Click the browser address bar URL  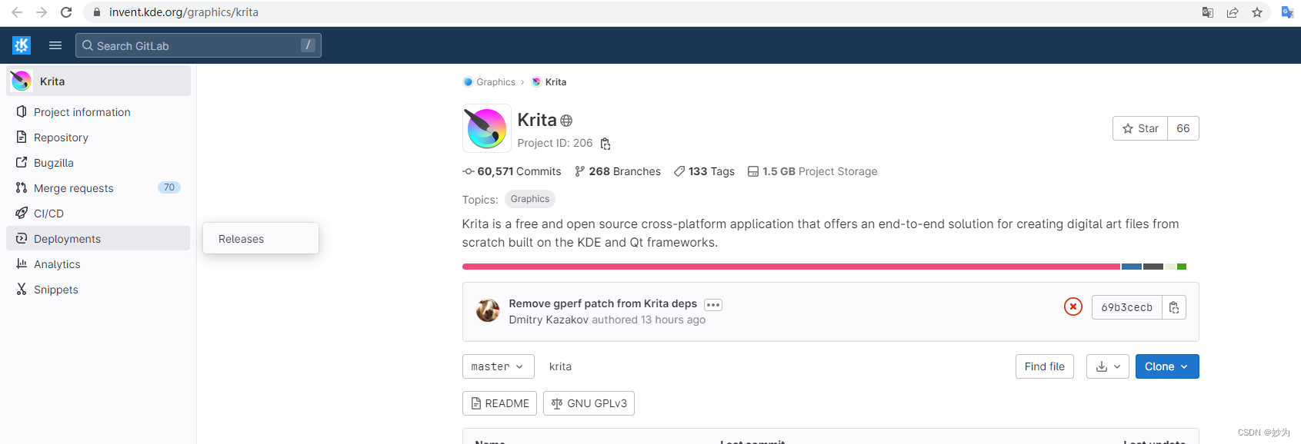184,12
